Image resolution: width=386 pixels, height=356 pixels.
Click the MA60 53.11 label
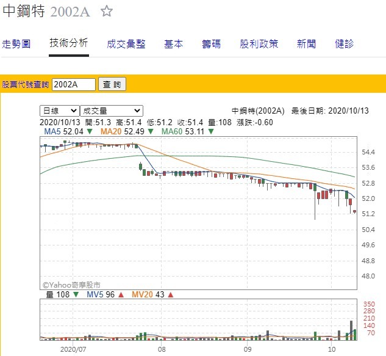point(183,132)
